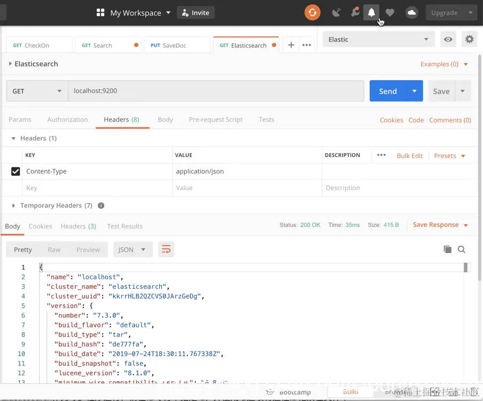Open the Authorization tab
483x401 pixels.
coord(67,120)
